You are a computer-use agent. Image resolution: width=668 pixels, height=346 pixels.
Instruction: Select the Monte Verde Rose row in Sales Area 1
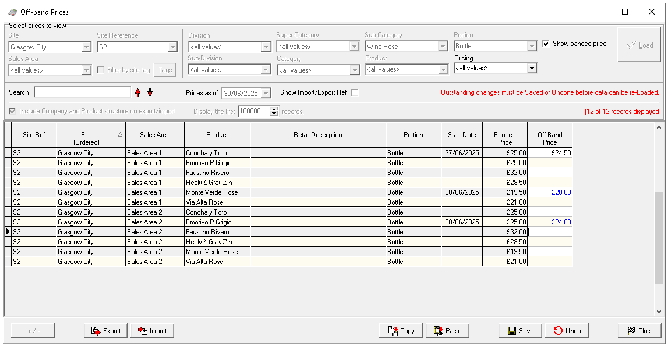(217, 192)
